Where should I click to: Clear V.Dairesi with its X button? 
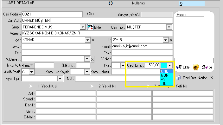click(92, 59)
